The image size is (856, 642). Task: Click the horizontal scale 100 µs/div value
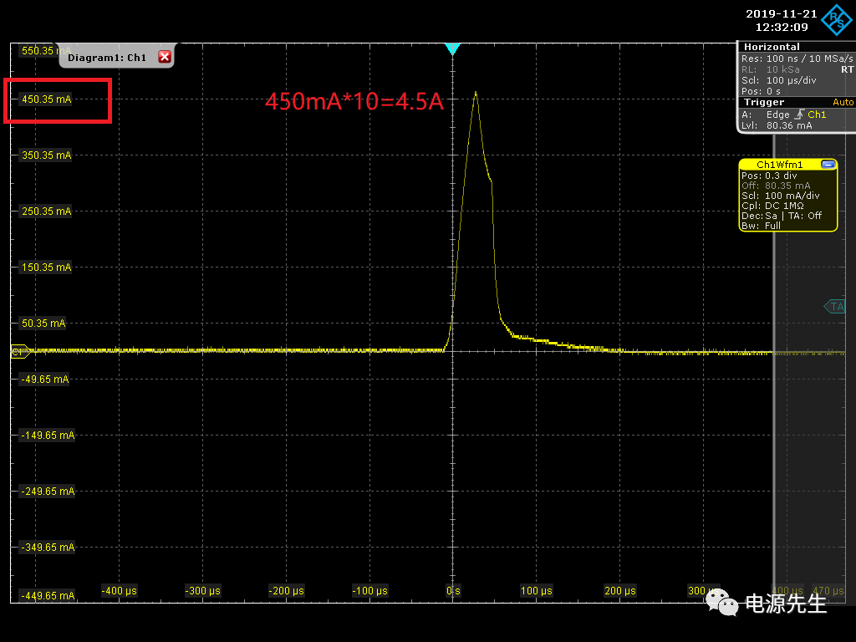[x=791, y=80]
